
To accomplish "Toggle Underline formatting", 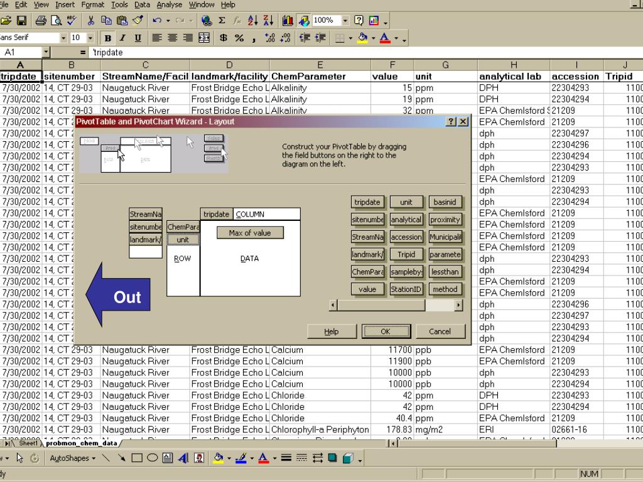I will pos(138,38).
